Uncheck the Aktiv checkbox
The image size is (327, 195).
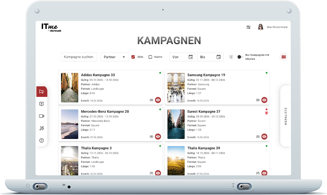[133, 57]
